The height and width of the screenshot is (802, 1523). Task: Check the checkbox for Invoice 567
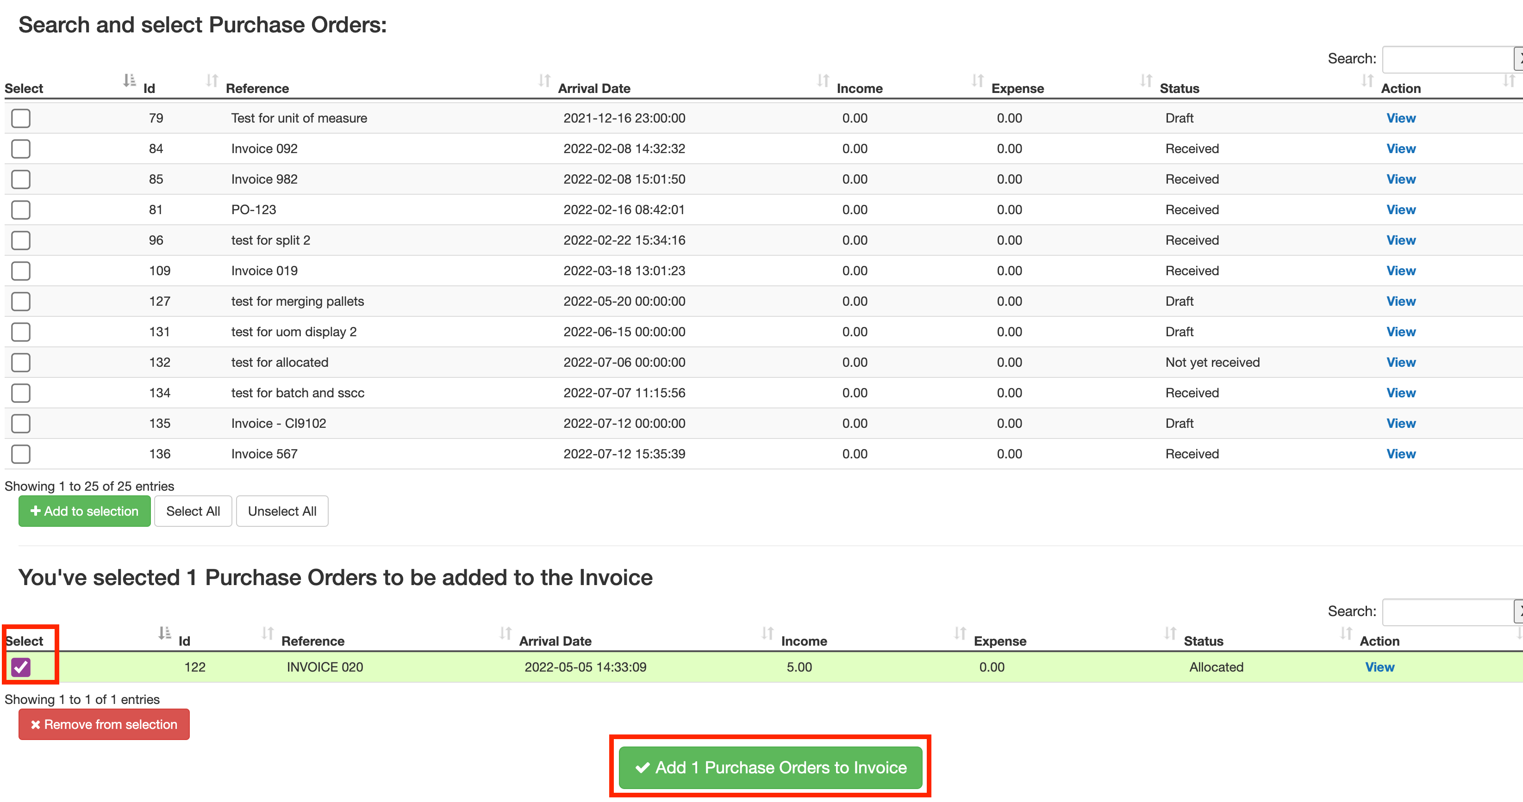[x=21, y=454]
